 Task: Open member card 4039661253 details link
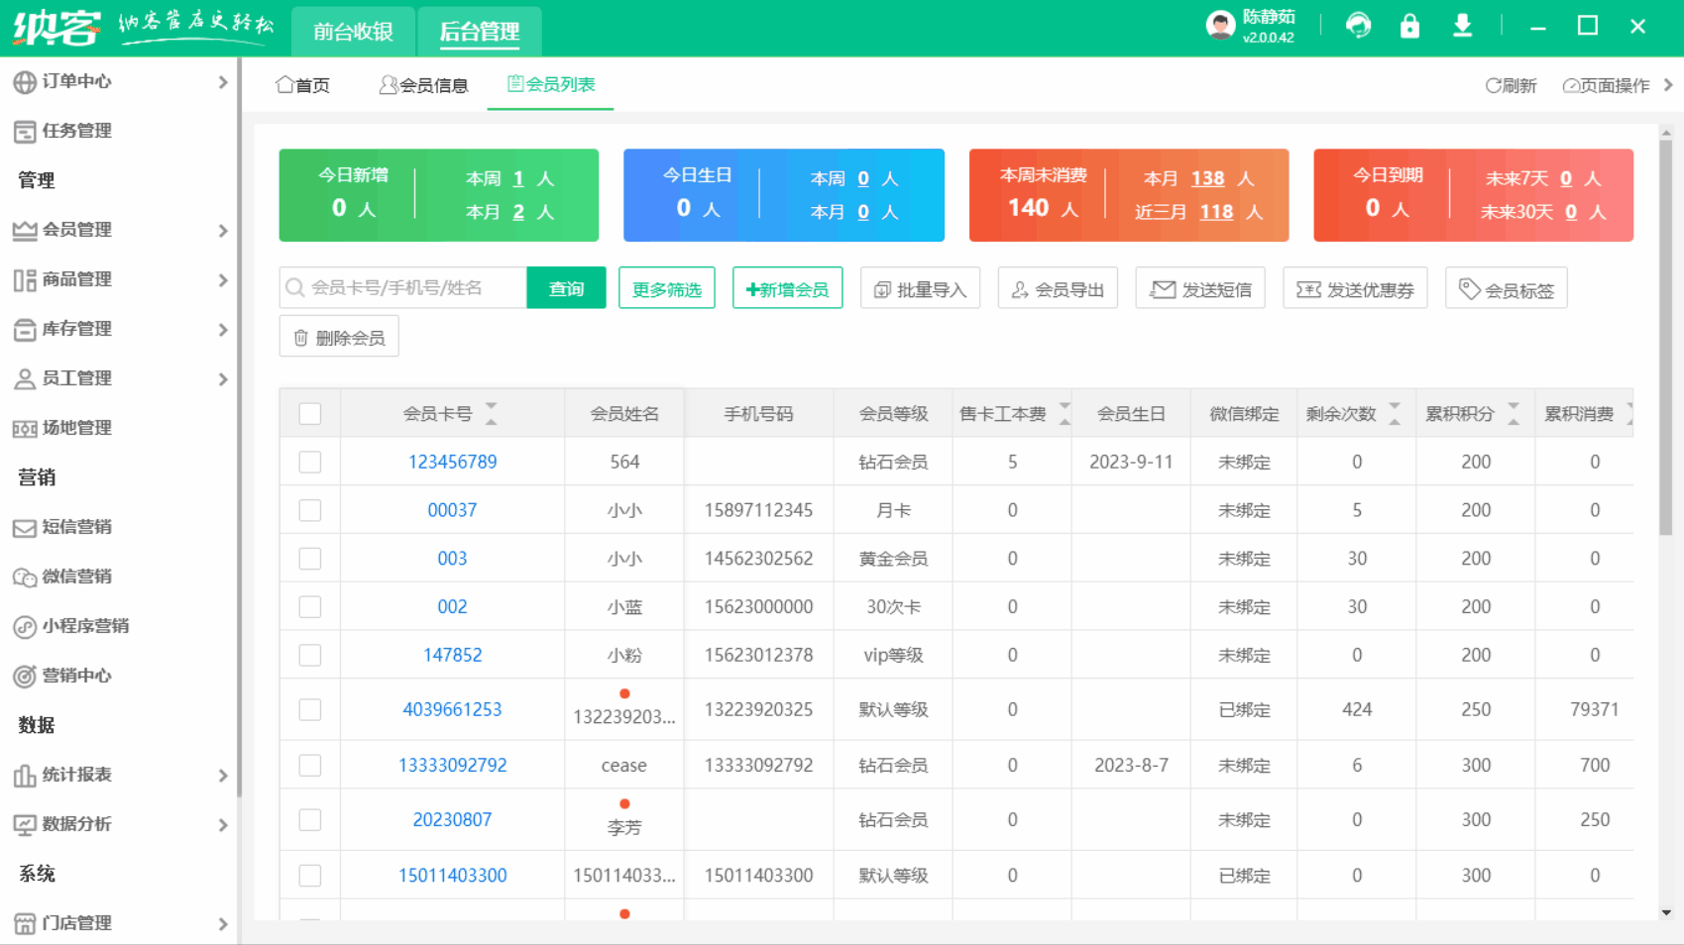click(451, 709)
